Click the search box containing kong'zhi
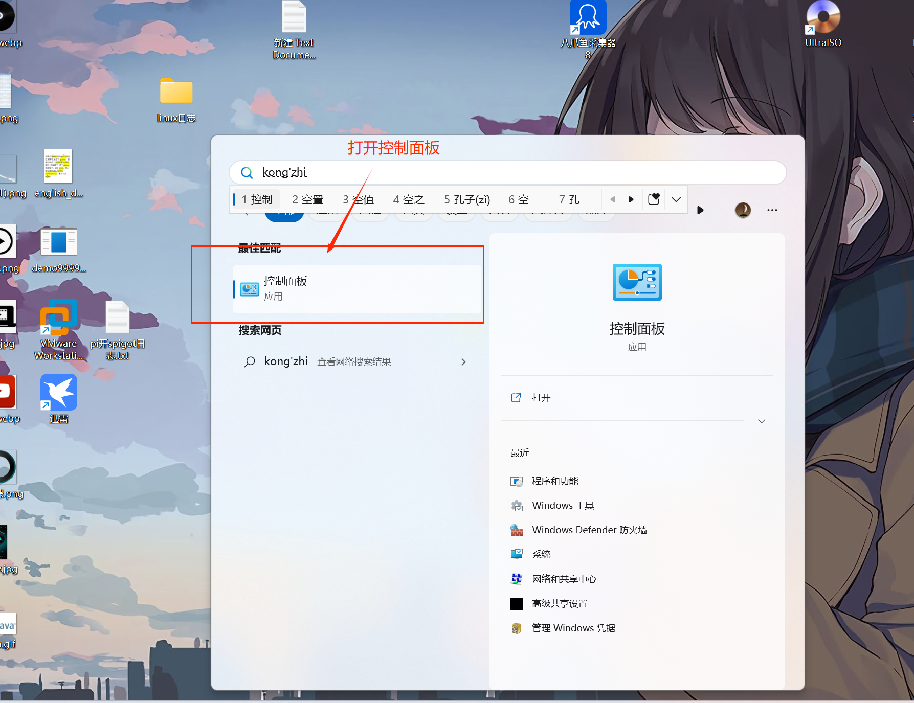 507,173
